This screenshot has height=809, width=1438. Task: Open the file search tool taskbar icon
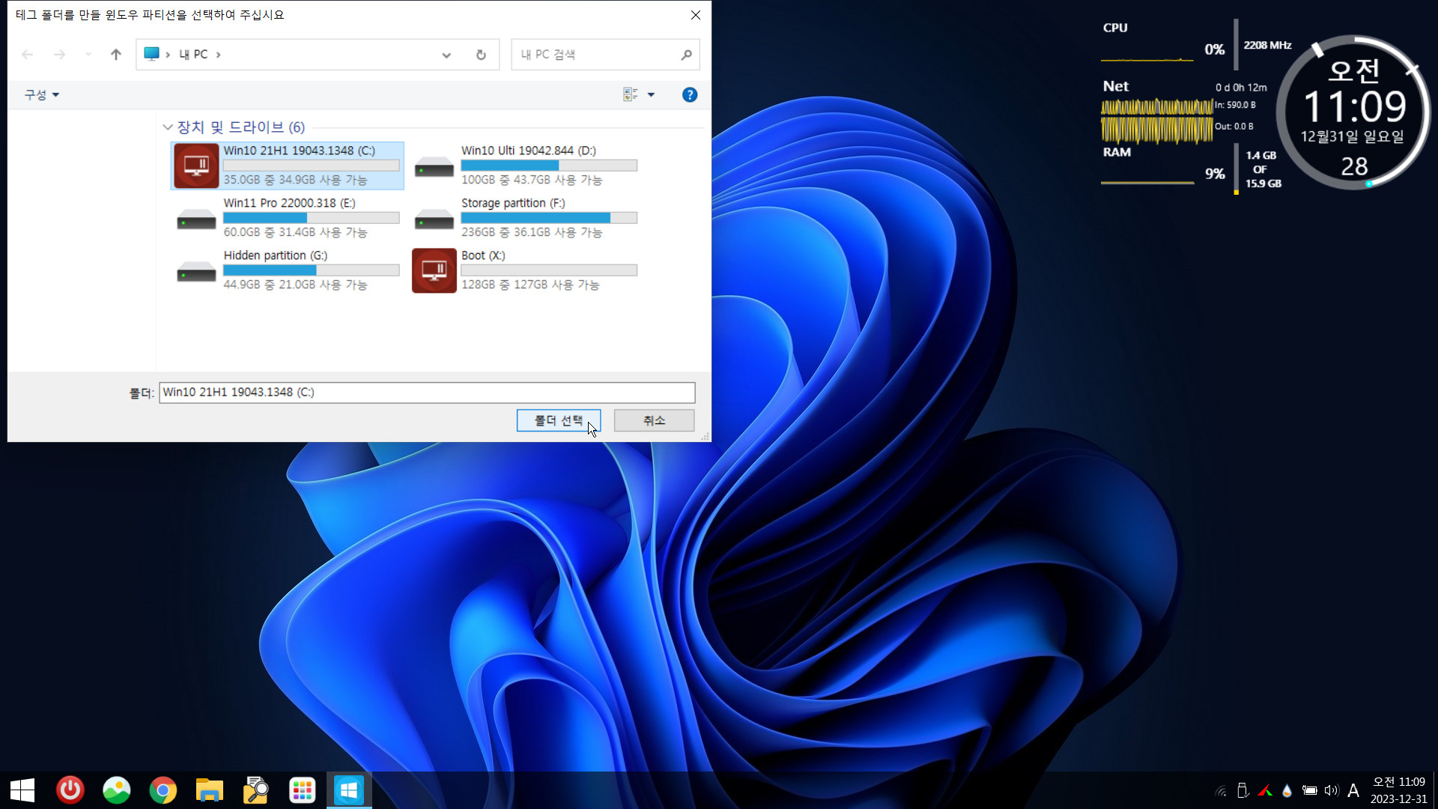[256, 790]
